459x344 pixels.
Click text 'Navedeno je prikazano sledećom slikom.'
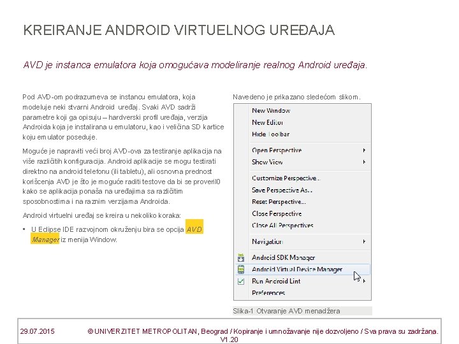coord(296,97)
